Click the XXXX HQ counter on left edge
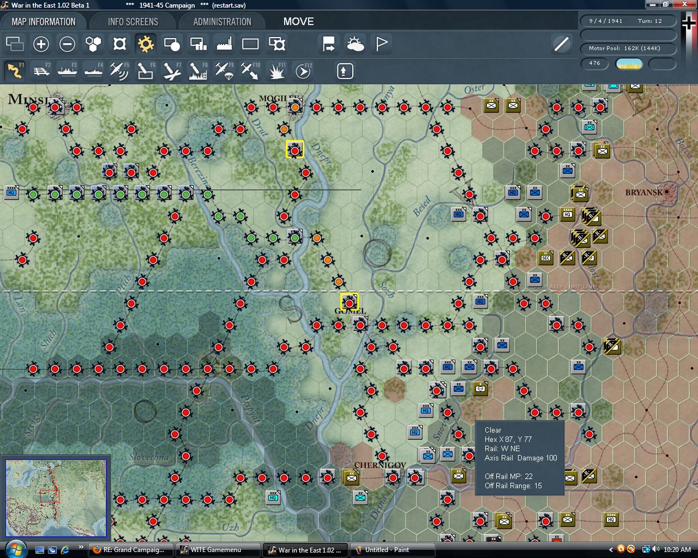Image resolution: width=698 pixels, height=558 pixels. pos(11,192)
